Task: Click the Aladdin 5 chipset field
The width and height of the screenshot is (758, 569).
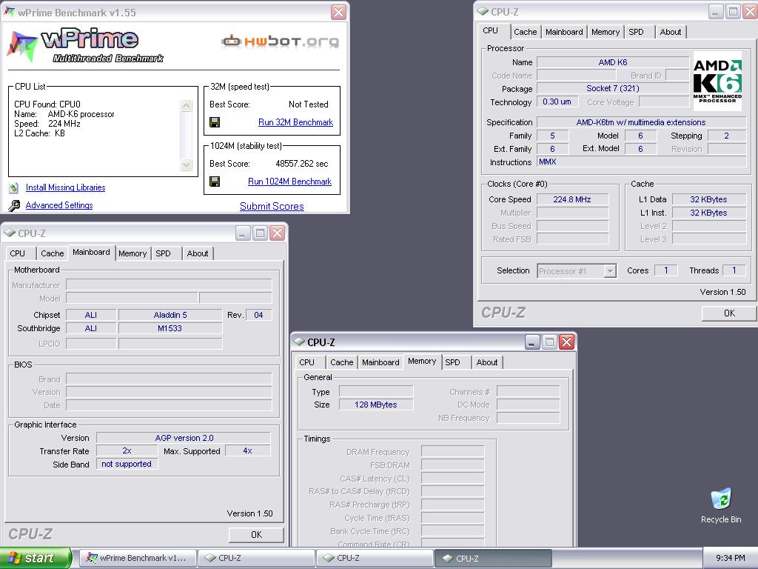Action: tap(170, 315)
